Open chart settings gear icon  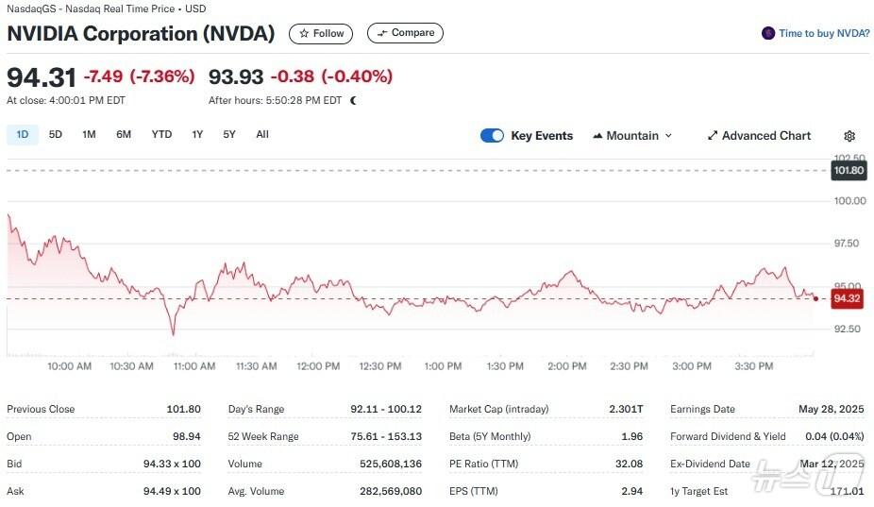tap(849, 136)
